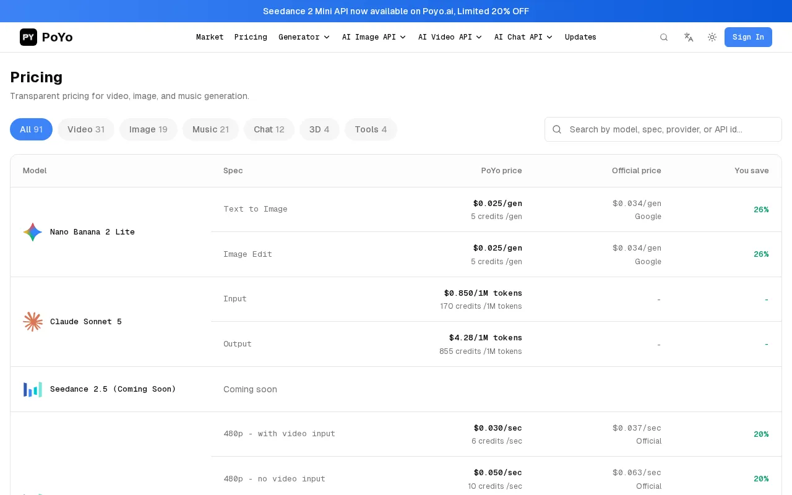Click the Text to Image spec cell

(x=256, y=209)
